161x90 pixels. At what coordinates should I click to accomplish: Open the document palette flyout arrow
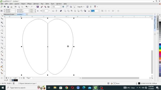(5, 80)
